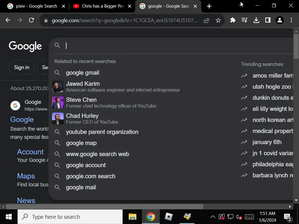Viewport: 299px width, 224px height.
Task: Close the google - Google Search tab
Action: coord(195,6)
